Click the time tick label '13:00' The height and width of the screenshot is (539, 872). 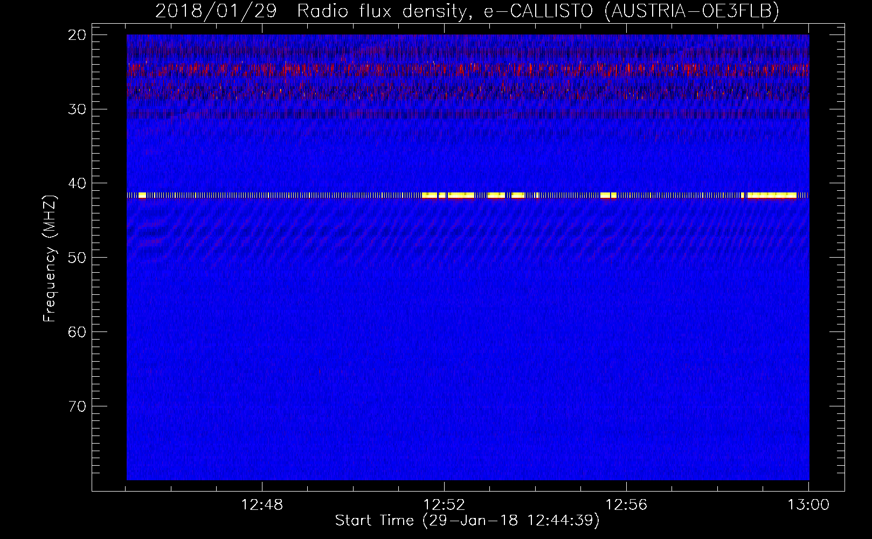tap(808, 505)
